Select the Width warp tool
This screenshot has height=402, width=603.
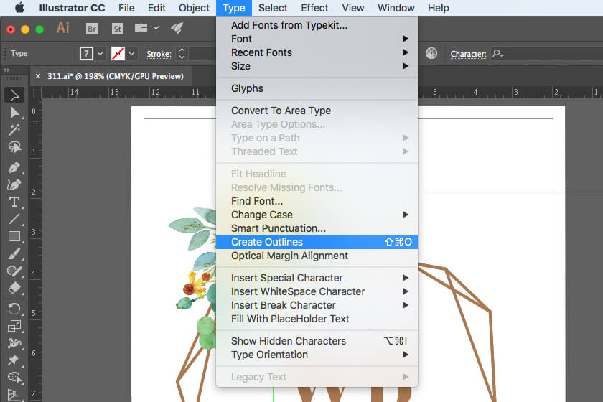point(14,342)
